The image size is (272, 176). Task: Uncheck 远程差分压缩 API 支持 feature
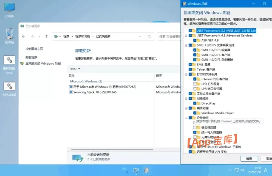point(190,151)
